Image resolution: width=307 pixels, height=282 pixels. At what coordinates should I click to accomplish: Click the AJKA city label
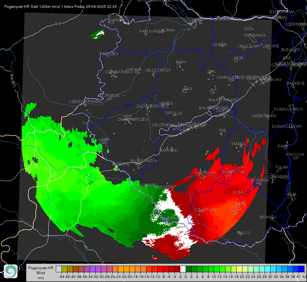coord(187,89)
